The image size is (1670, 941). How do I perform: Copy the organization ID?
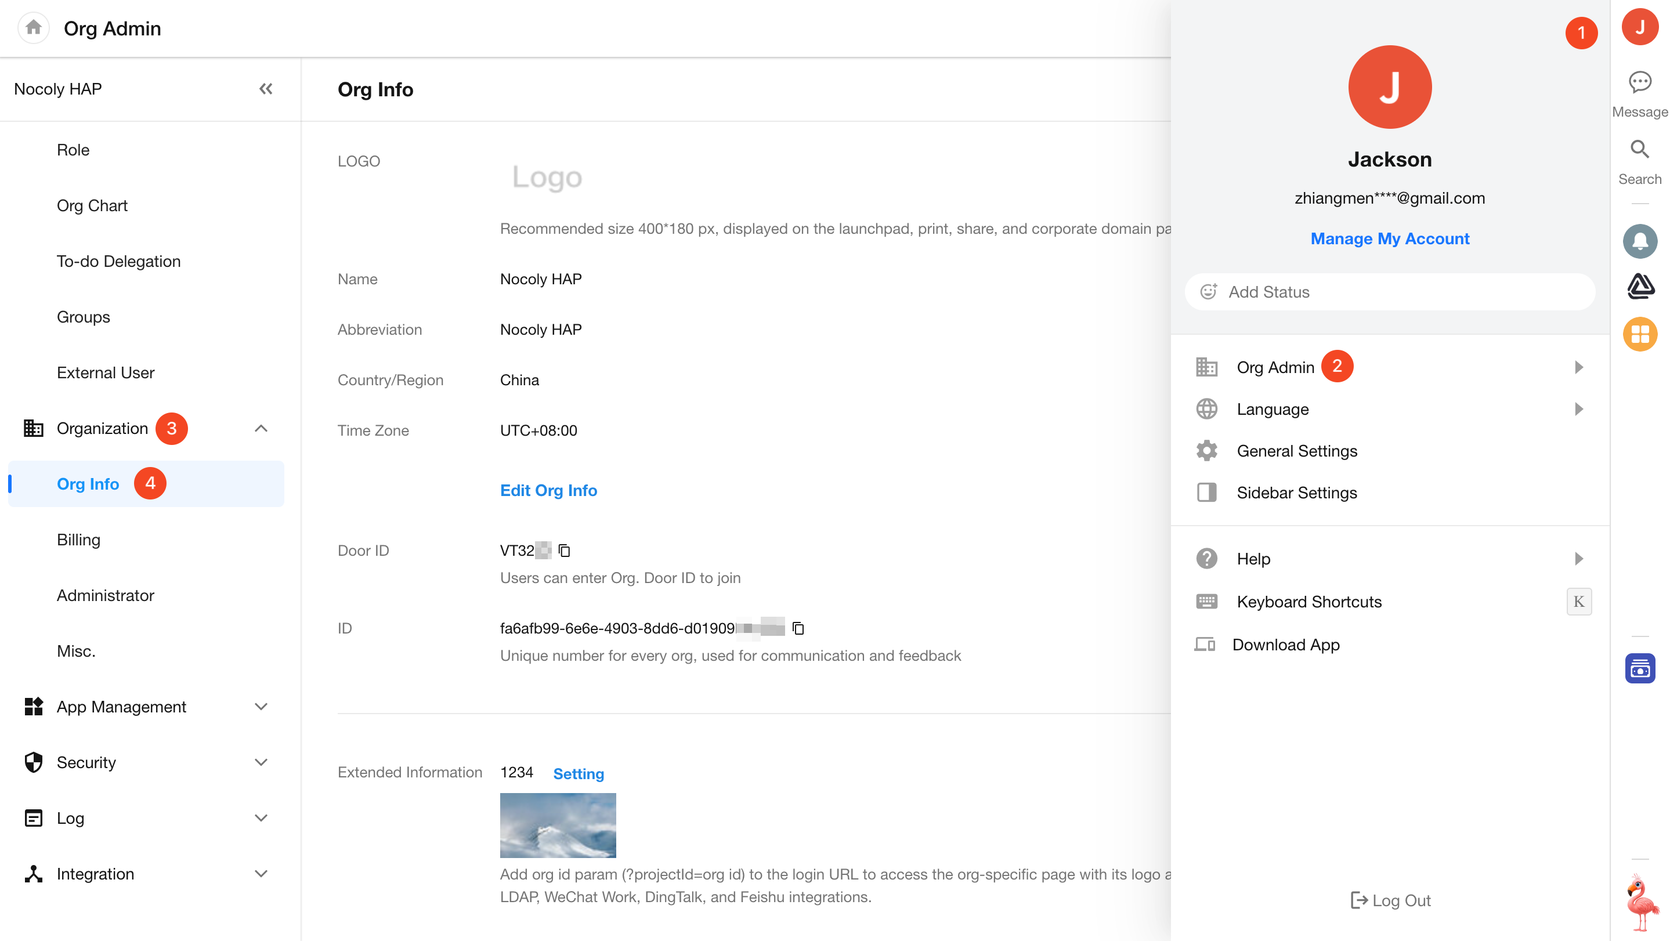798,628
